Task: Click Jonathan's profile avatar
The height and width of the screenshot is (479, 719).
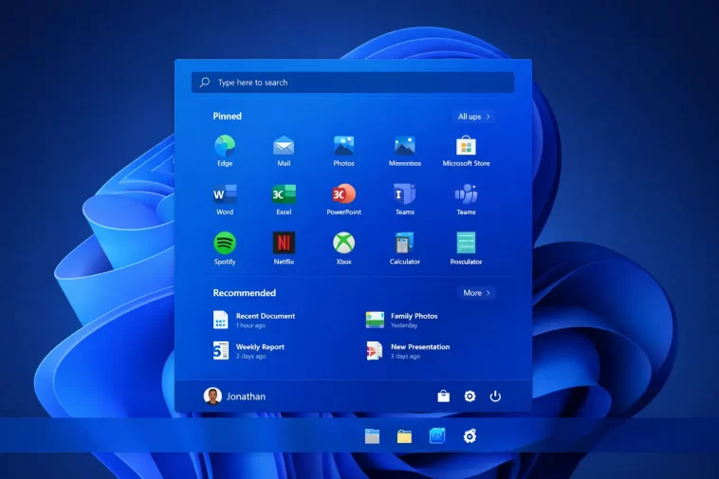Action: click(212, 396)
